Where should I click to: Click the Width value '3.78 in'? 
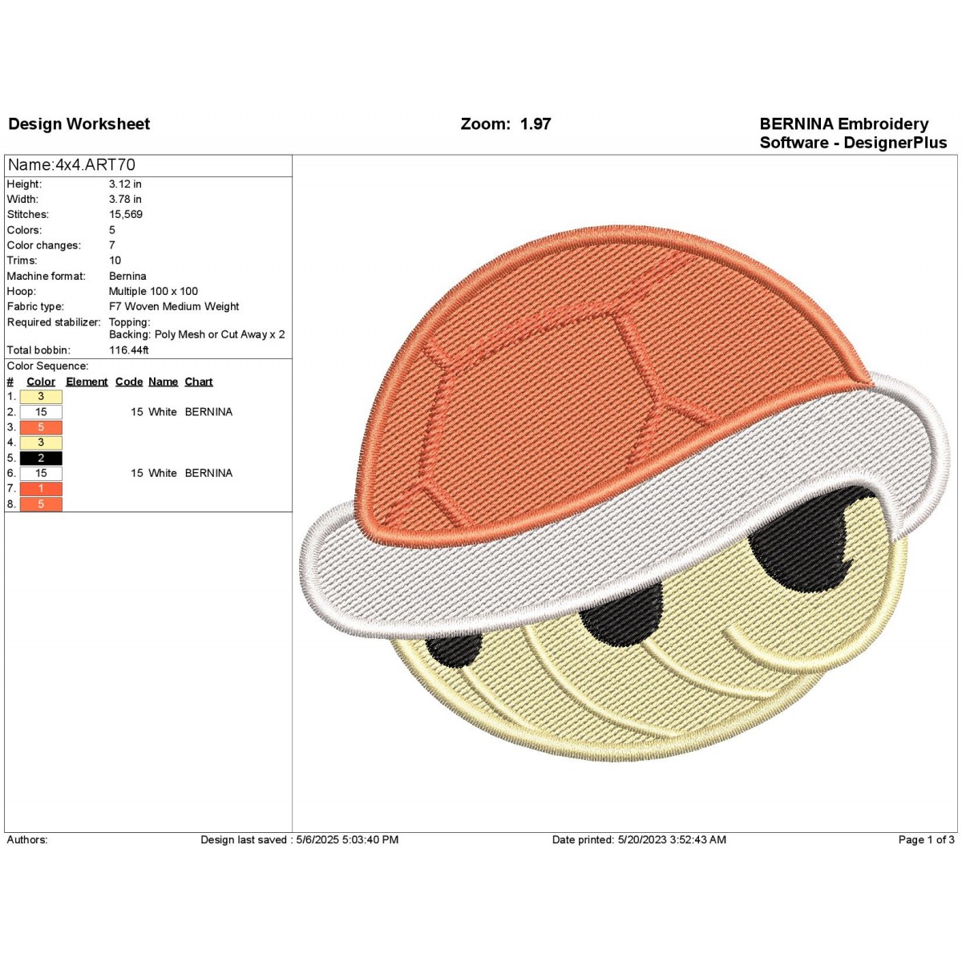(x=125, y=200)
